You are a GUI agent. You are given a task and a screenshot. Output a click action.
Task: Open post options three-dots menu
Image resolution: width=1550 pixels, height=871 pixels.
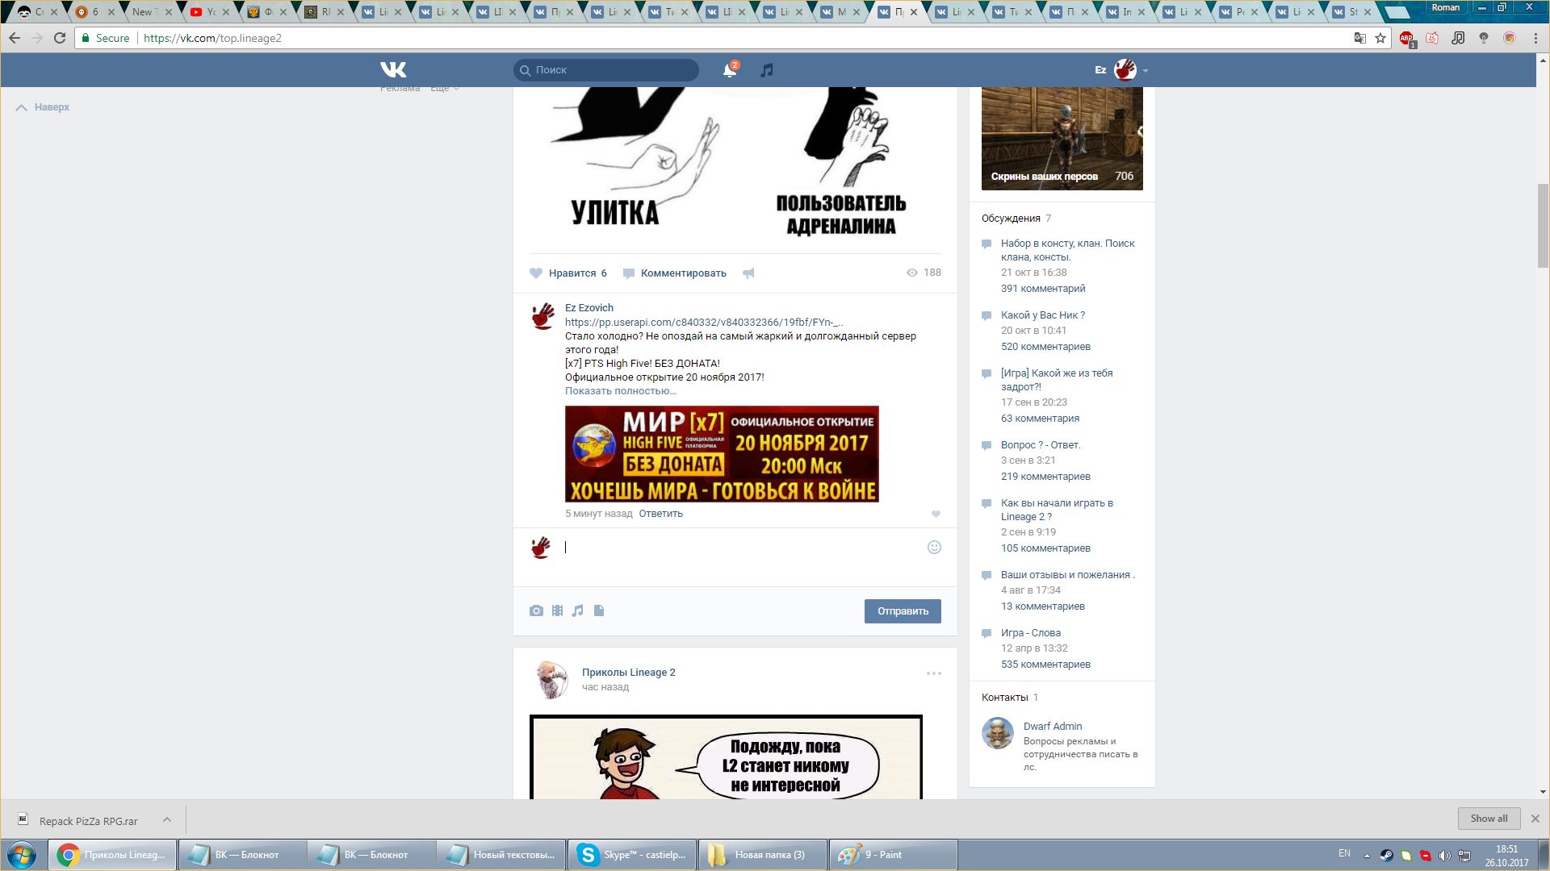coord(933,673)
